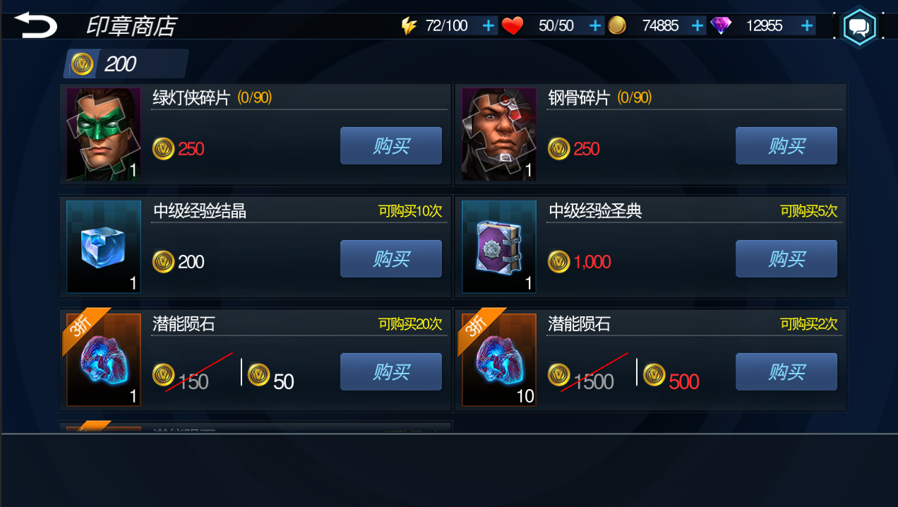Buy 绿灯侠碎片 for 250 seals
Image resolution: width=898 pixels, height=507 pixels.
tap(391, 146)
